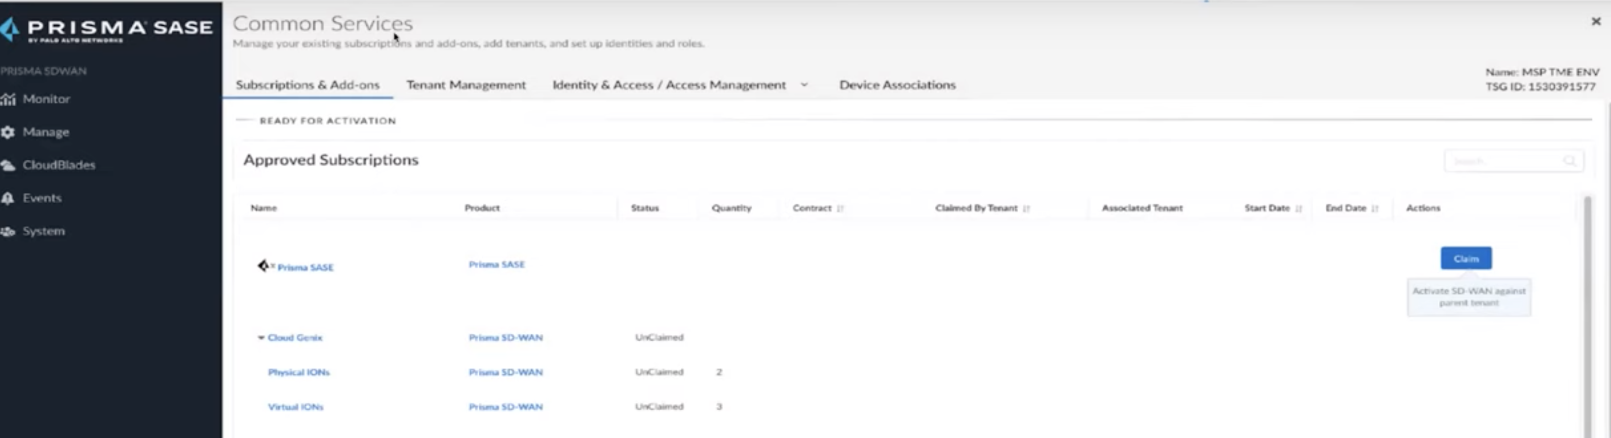Screen dimensions: 1611x438
Task: Click the Status column header
Action: [645, 208]
